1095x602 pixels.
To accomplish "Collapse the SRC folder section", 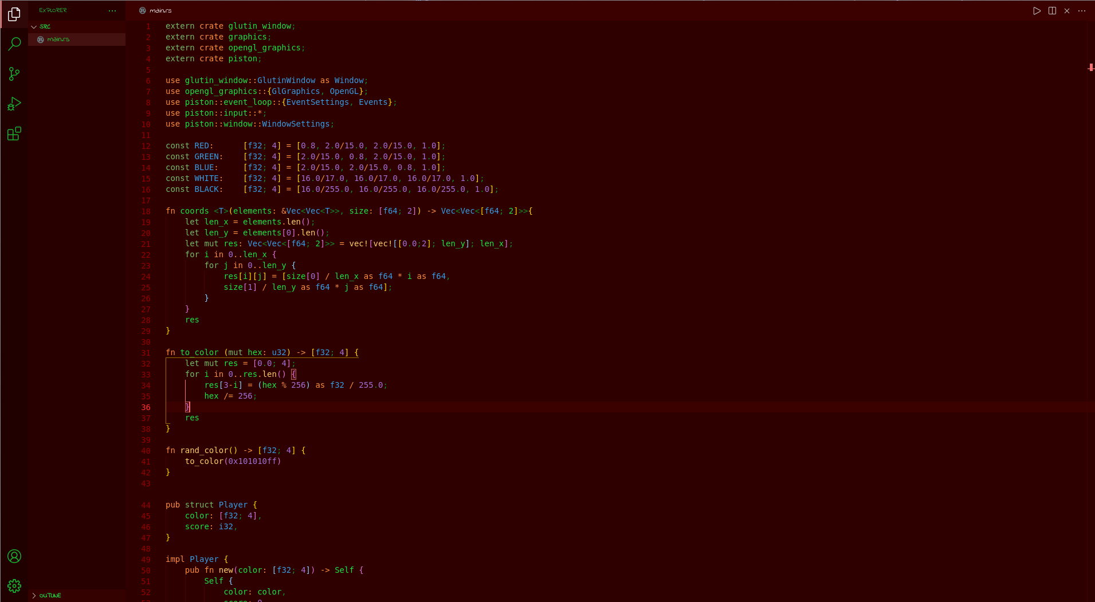I will (34, 27).
